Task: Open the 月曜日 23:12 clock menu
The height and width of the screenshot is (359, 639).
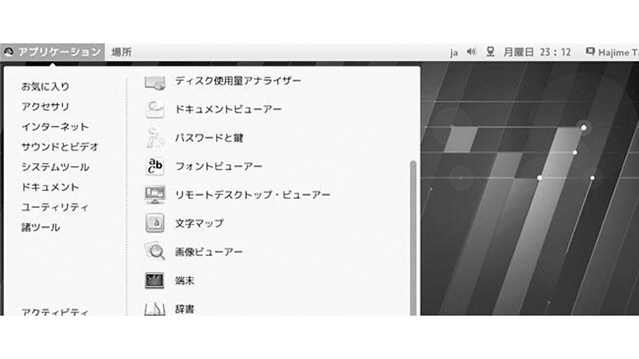Action: click(x=537, y=52)
